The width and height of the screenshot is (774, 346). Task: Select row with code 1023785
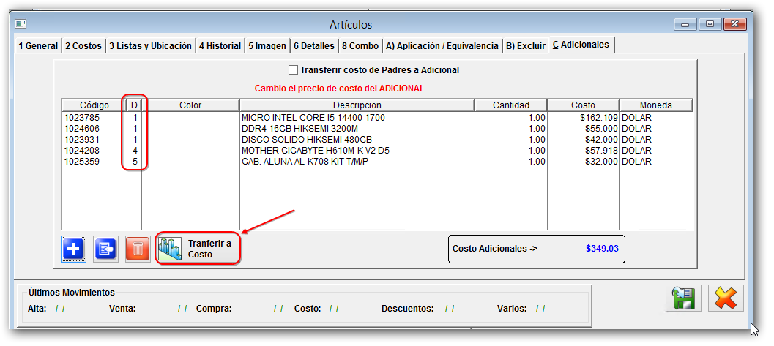(377, 118)
